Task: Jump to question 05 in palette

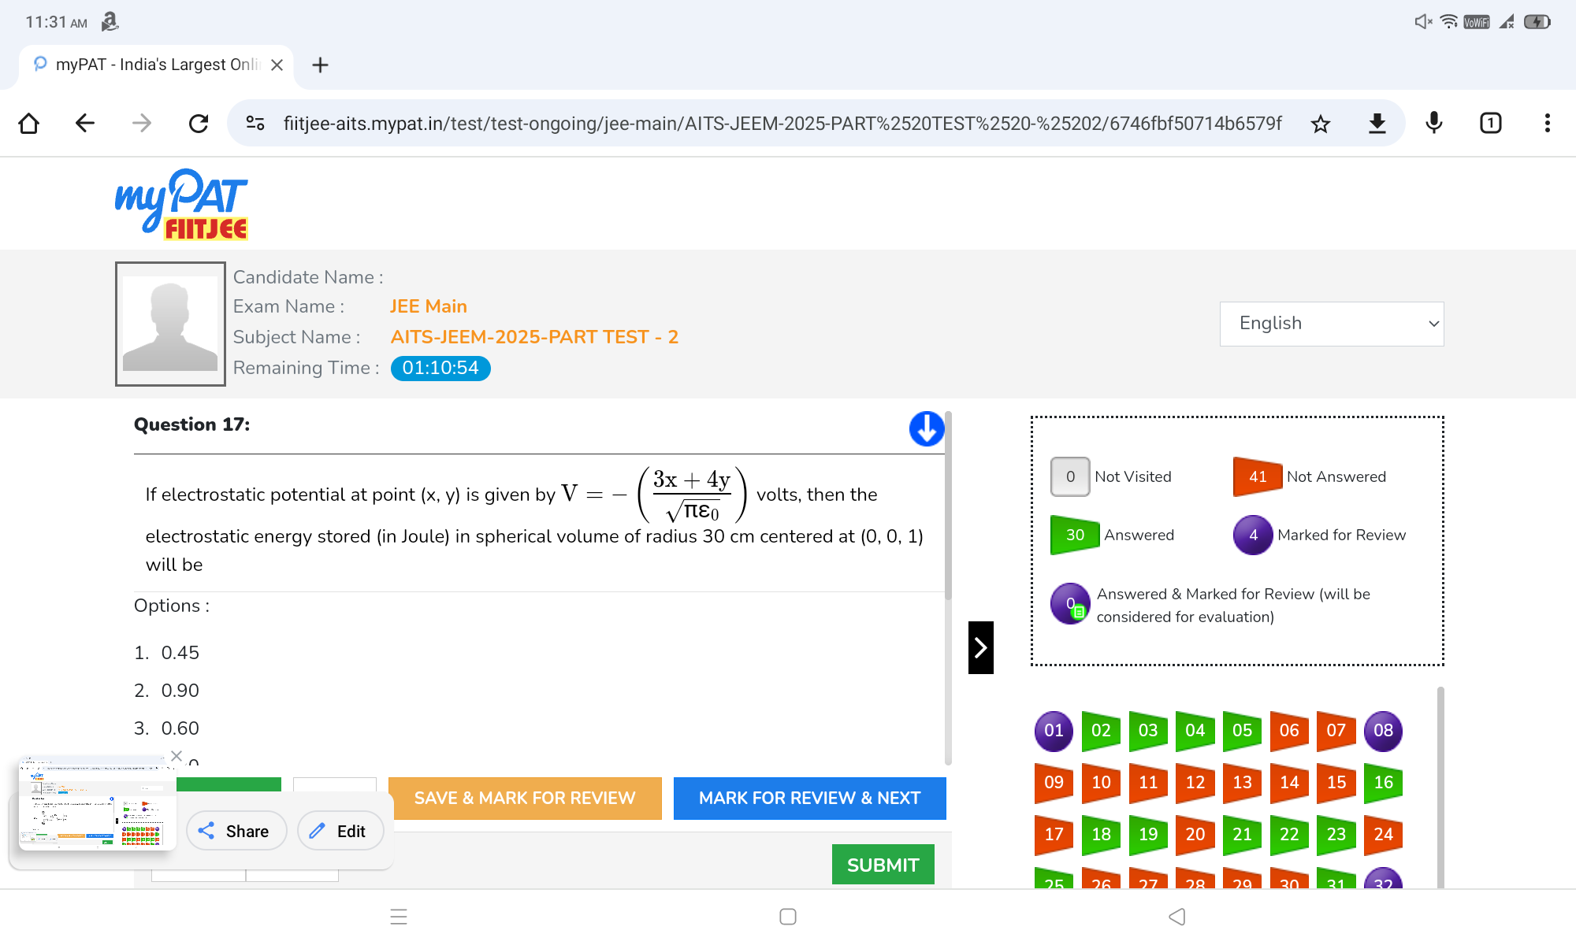Action: click(x=1242, y=731)
